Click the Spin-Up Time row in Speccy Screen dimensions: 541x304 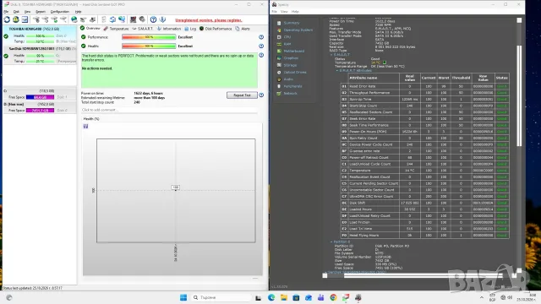click(x=424, y=100)
